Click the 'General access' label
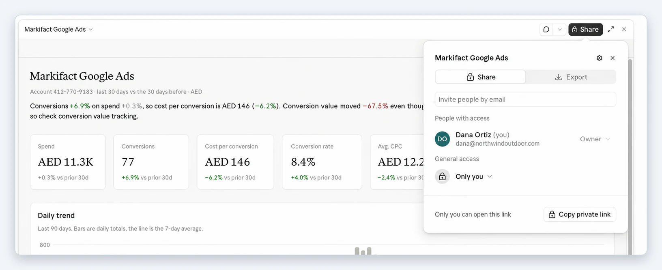662x270 pixels. tap(457, 159)
